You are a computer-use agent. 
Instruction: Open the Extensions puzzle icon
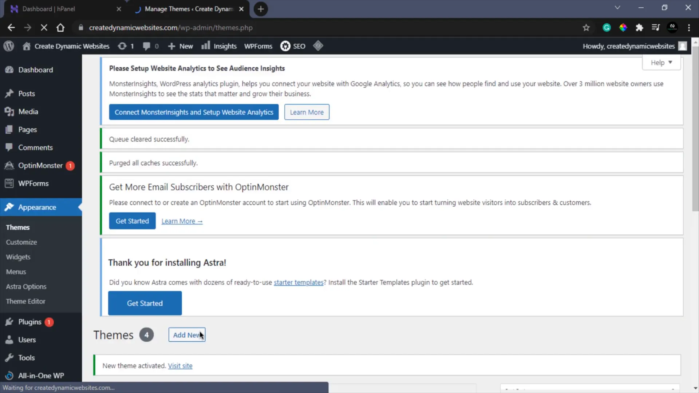[x=639, y=28]
